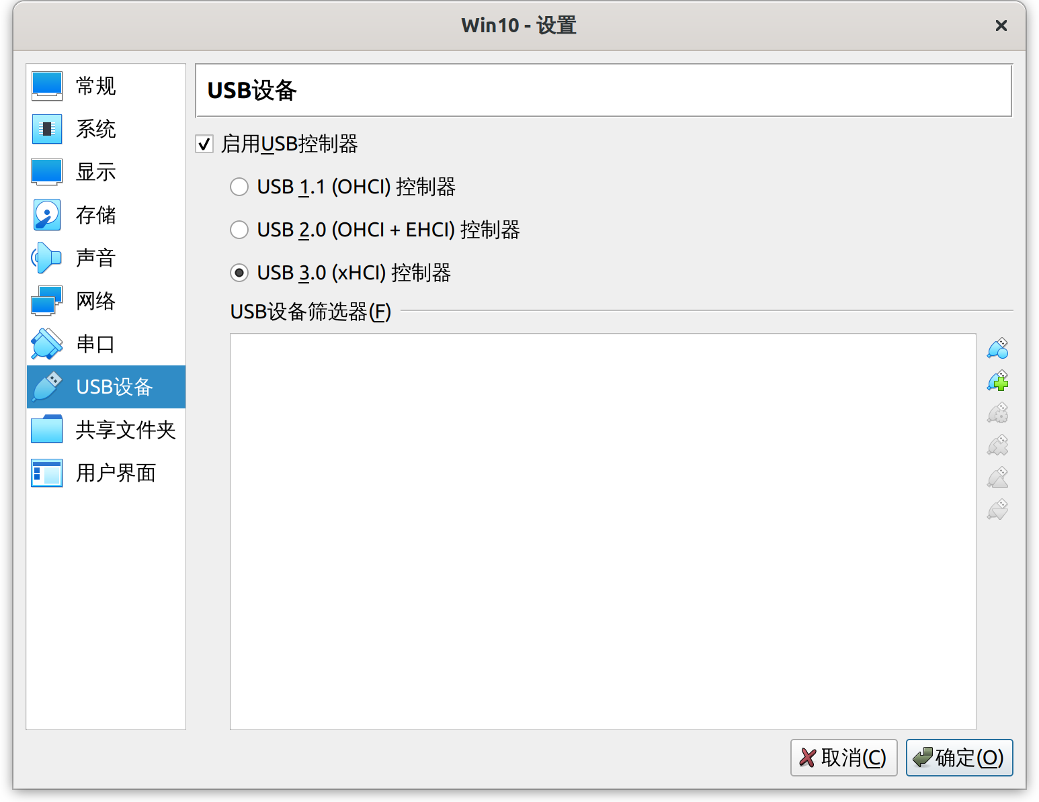Close the Win10 settings dialog
The width and height of the screenshot is (1039, 802).
[1001, 26]
